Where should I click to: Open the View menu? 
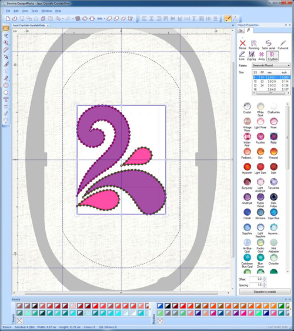tap(25, 11)
